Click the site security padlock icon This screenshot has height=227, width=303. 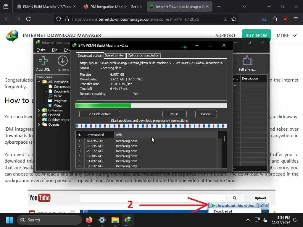(67, 19)
